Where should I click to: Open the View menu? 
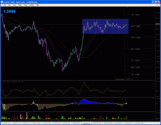(x=9, y=5)
